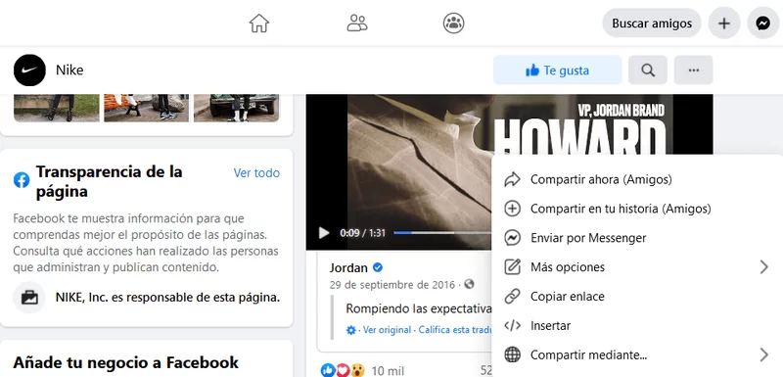Image resolution: width=783 pixels, height=377 pixels.
Task: Expand the Más opciones submenu
Action: (637, 267)
